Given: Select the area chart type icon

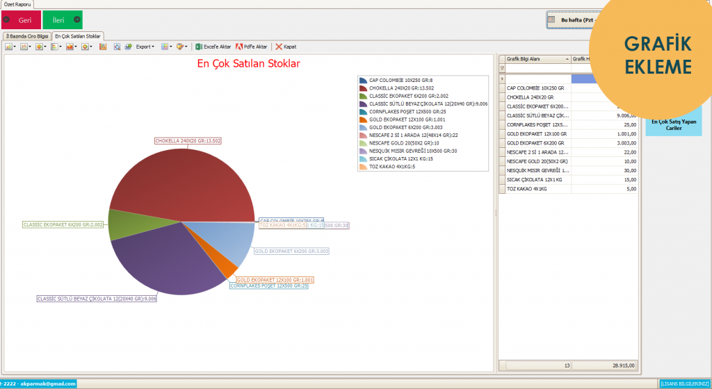Looking at the screenshot, I should click(70, 47).
